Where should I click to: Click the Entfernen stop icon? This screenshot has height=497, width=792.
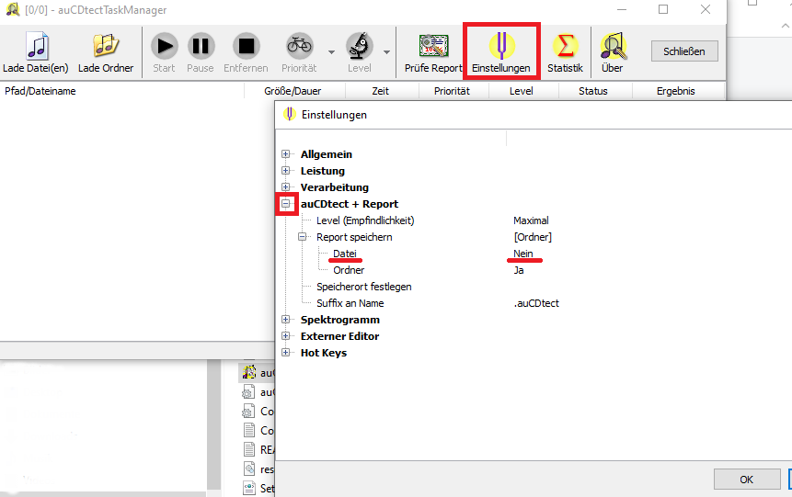point(246,46)
